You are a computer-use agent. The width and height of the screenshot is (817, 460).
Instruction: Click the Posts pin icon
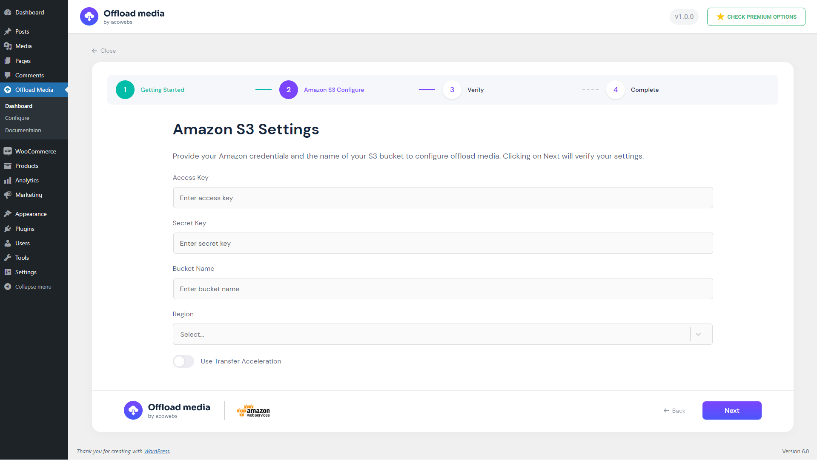8,31
